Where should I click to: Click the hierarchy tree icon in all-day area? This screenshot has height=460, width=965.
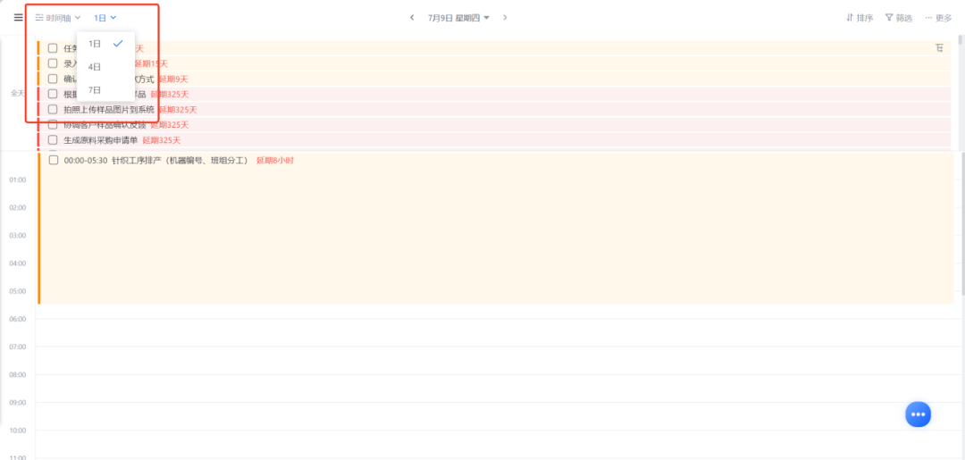[939, 48]
